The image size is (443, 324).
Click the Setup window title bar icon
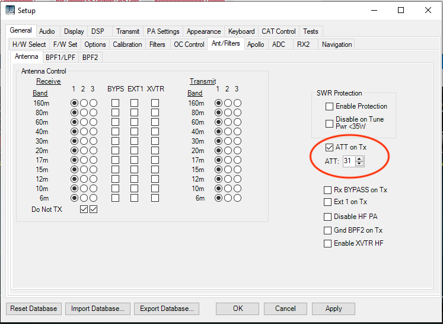[x=10, y=10]
